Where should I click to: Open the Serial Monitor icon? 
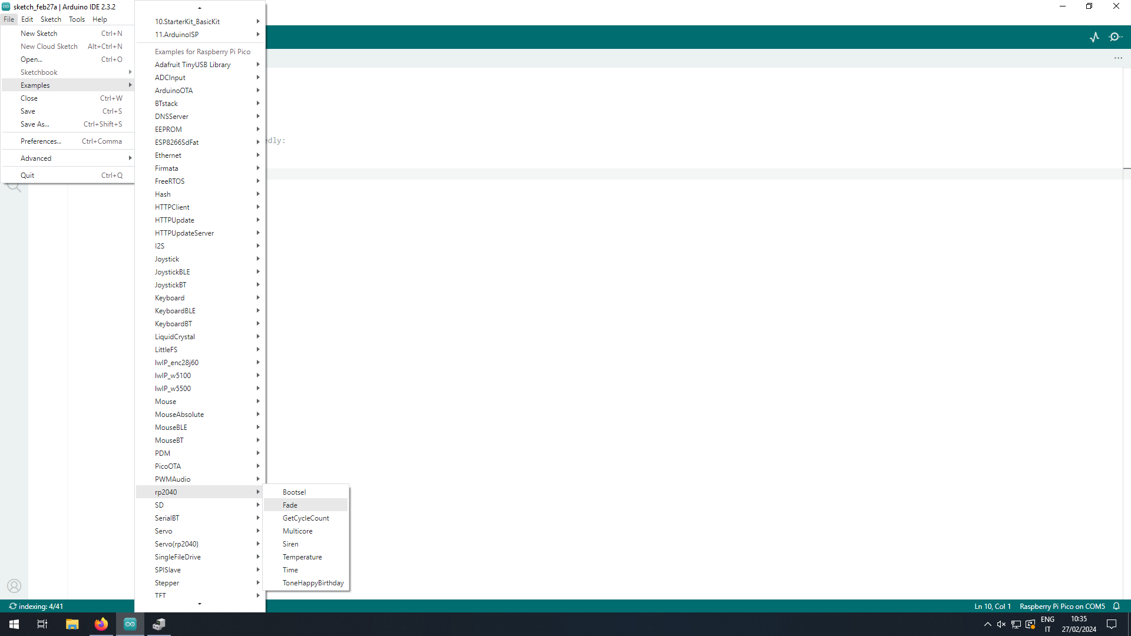click(1115, 37)
